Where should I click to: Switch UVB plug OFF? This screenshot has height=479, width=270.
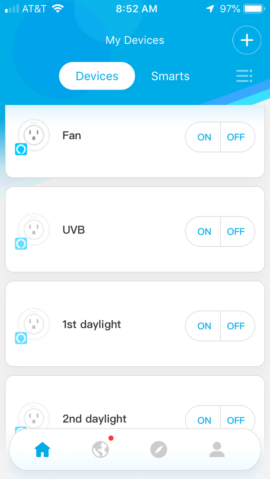point(236,232)
